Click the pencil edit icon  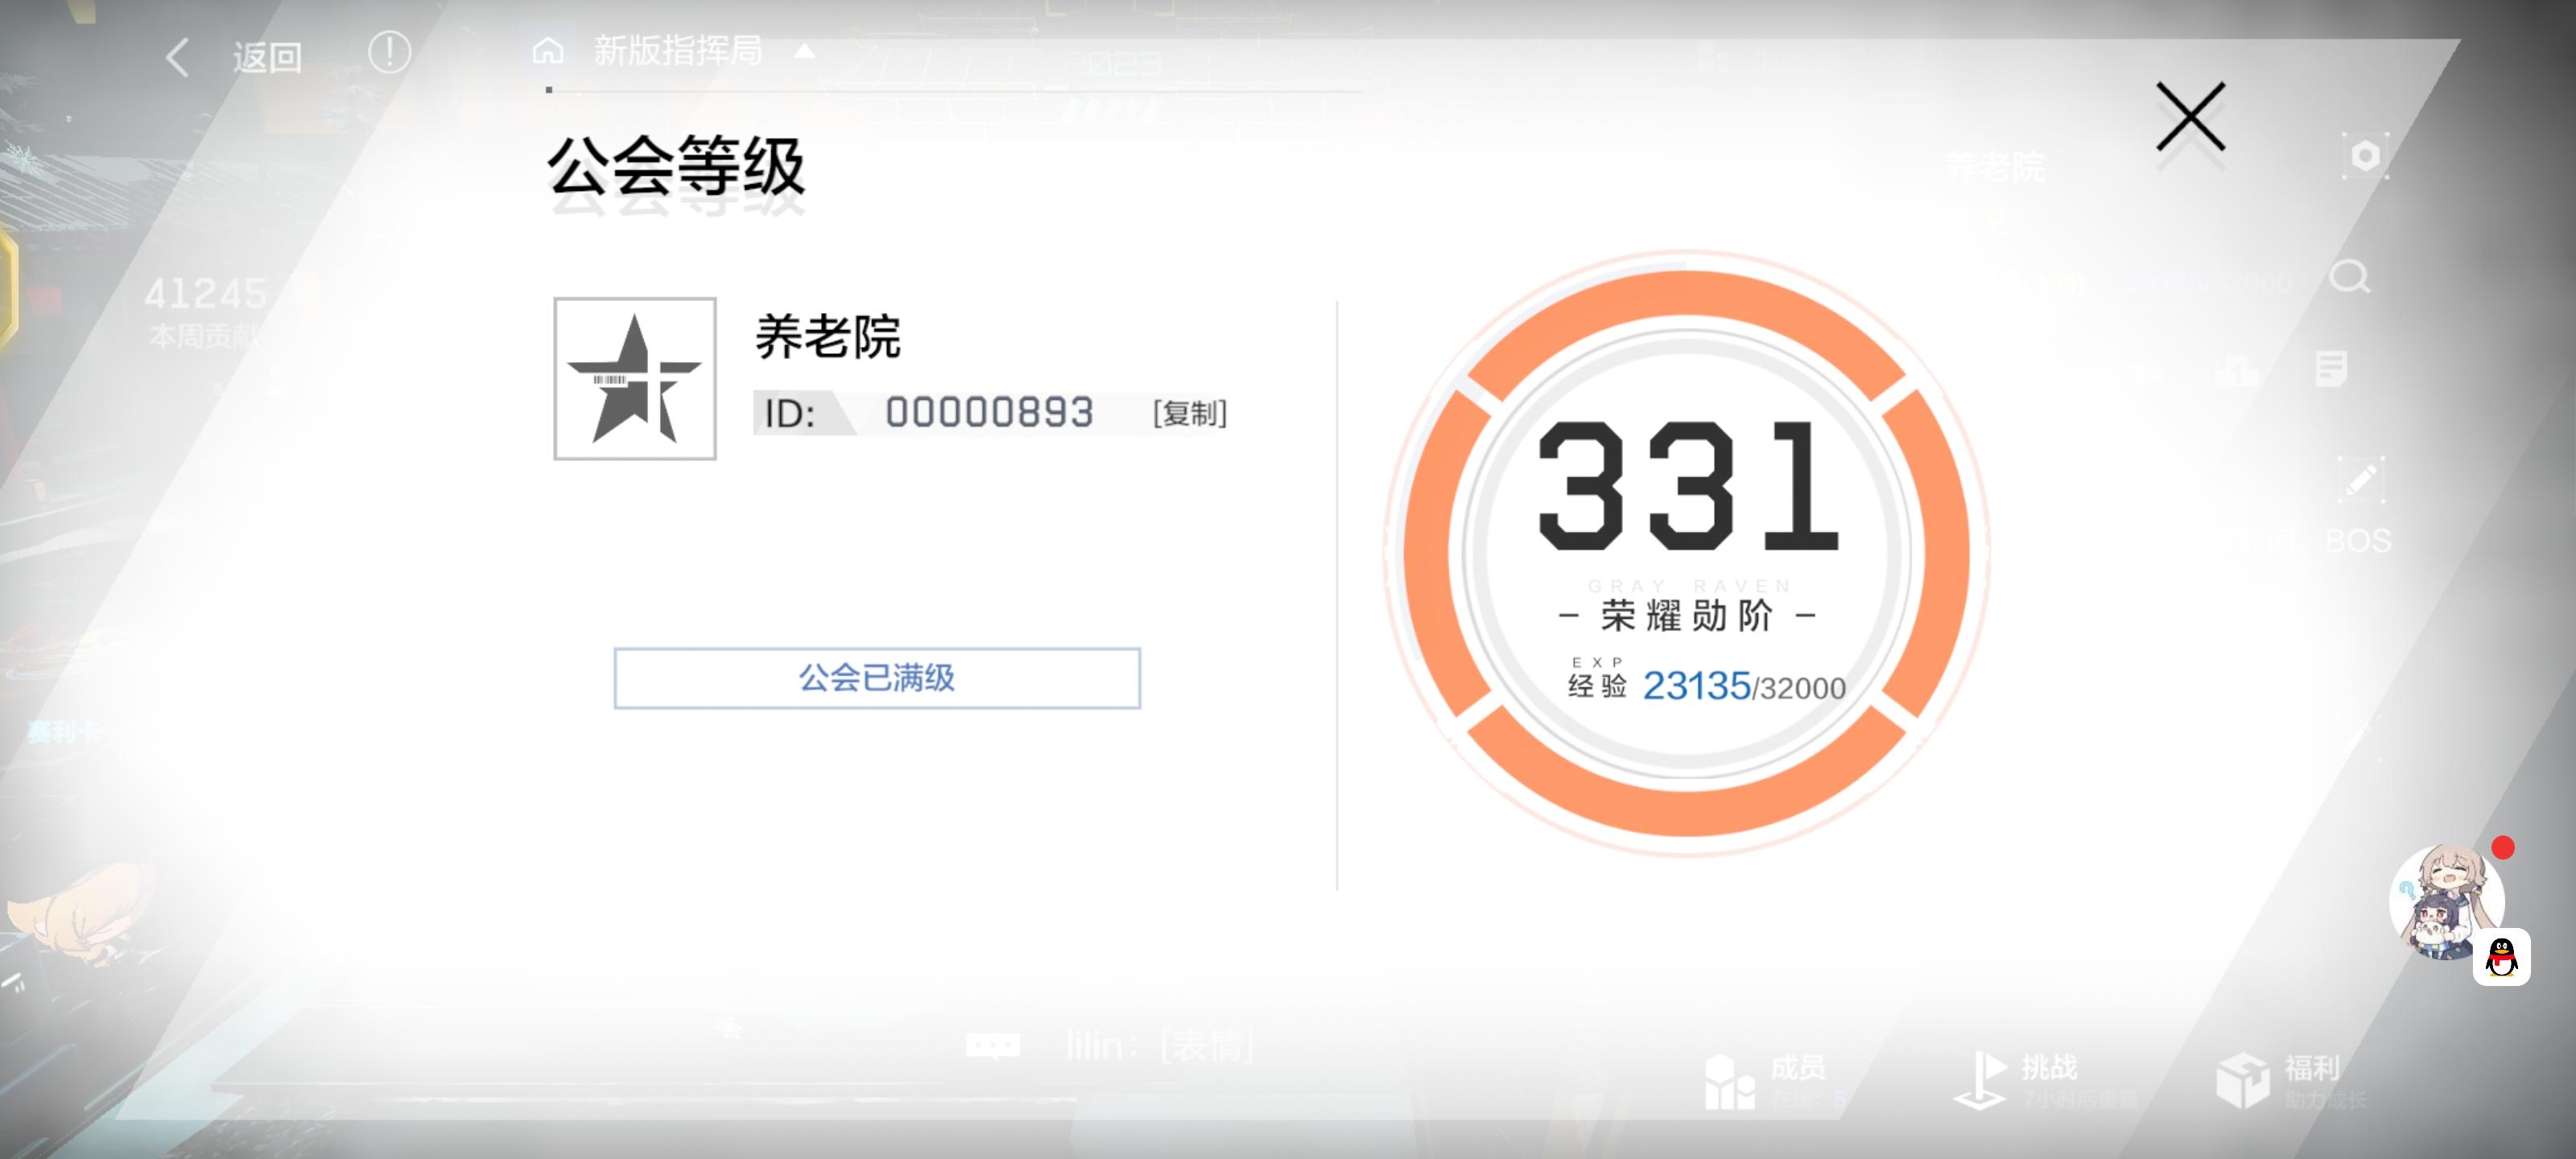pos(2360,480)
